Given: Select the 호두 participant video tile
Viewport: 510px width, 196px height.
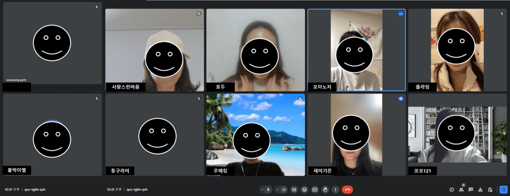Looking at the screenshot, I should tap(256, 50).
